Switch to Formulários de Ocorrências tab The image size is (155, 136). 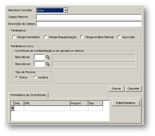coord(28,95)
